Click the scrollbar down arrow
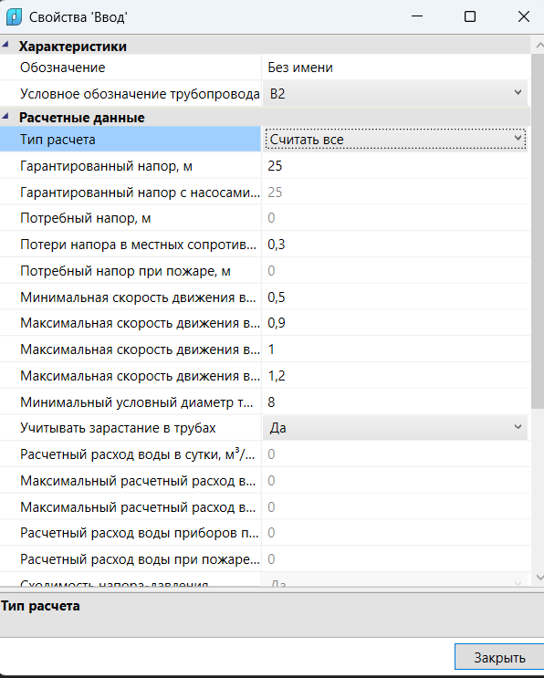This screenshot has width=544, height=678. [539, 578]
